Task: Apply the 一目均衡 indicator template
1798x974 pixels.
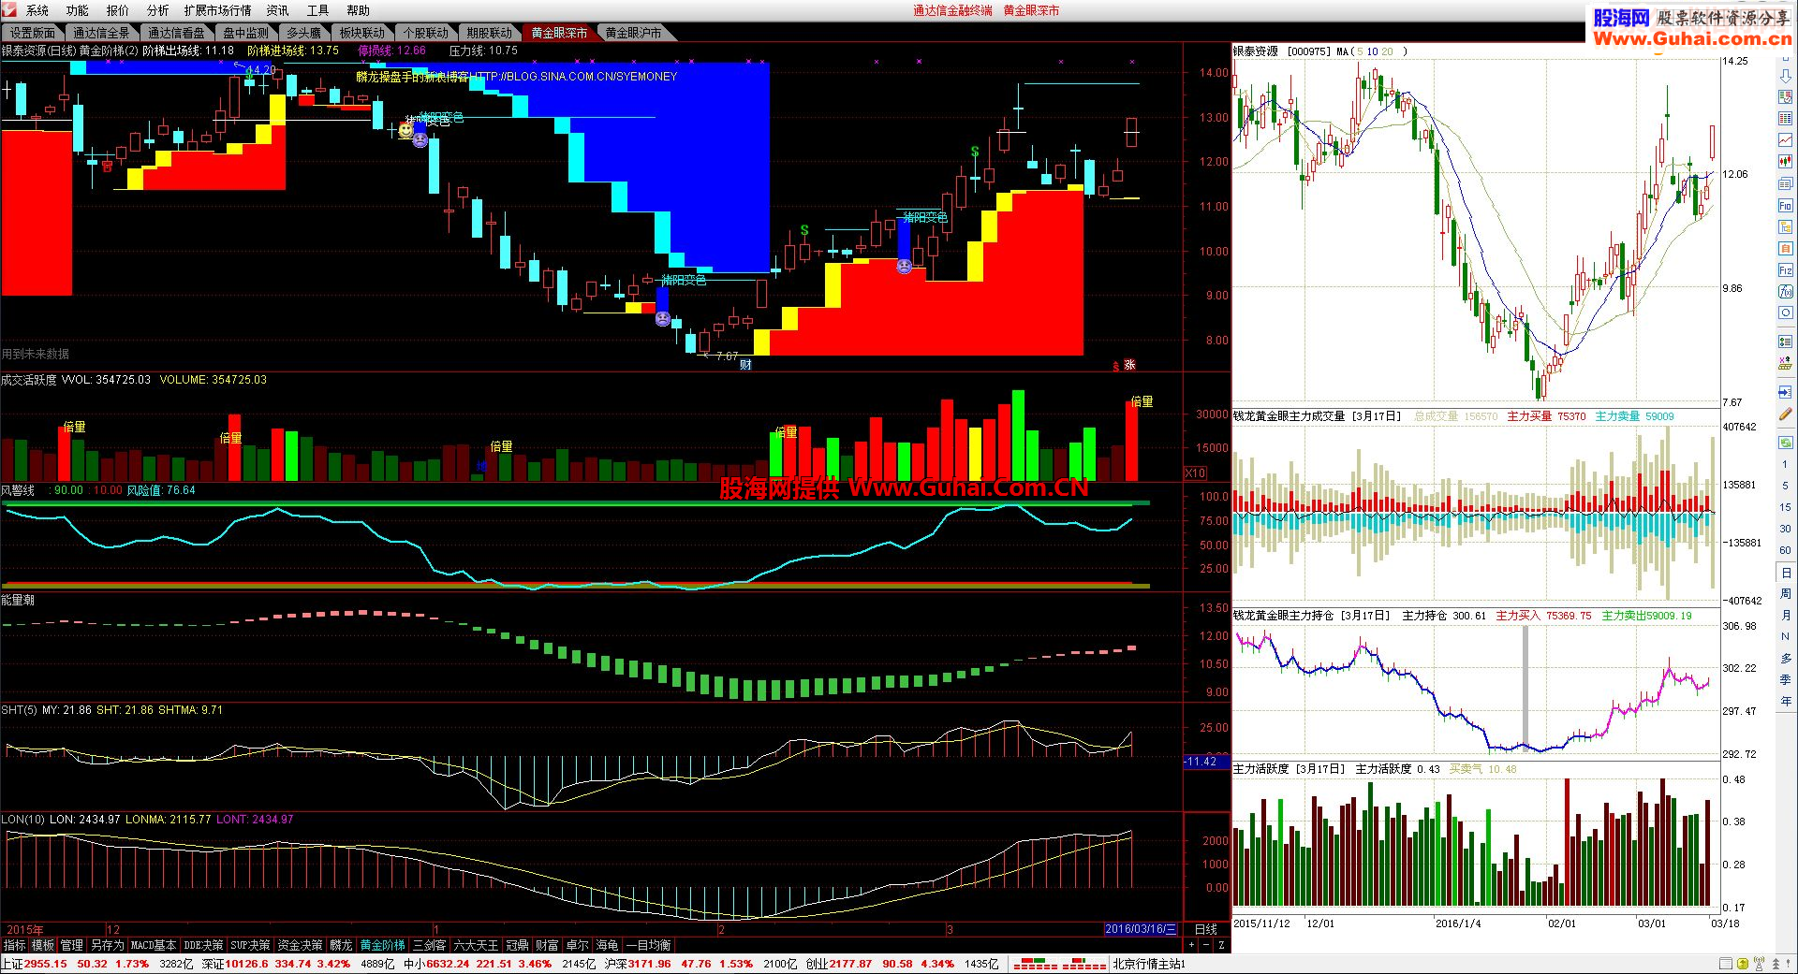Action: click(648, 946)
